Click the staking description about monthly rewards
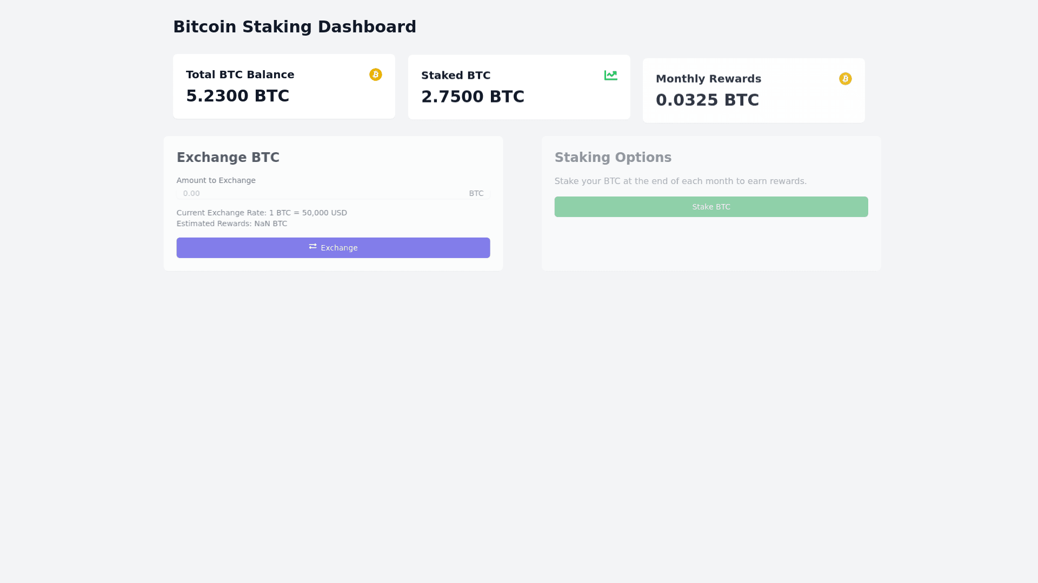 [680, 181]
